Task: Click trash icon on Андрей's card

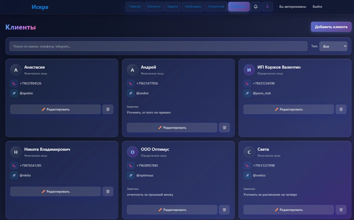Action: pyautogui.click(x=224, y=128)
